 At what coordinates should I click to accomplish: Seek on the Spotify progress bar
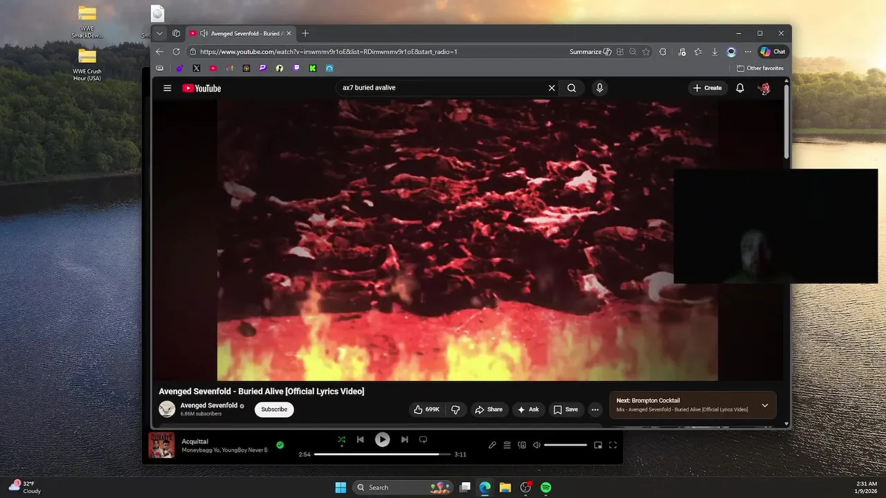(x=382, y=454)
